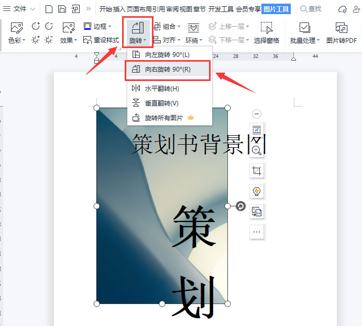Choose 水平翻转(H) menu item
This screenshot has width=362, height=326.
[x=170, y=89]
